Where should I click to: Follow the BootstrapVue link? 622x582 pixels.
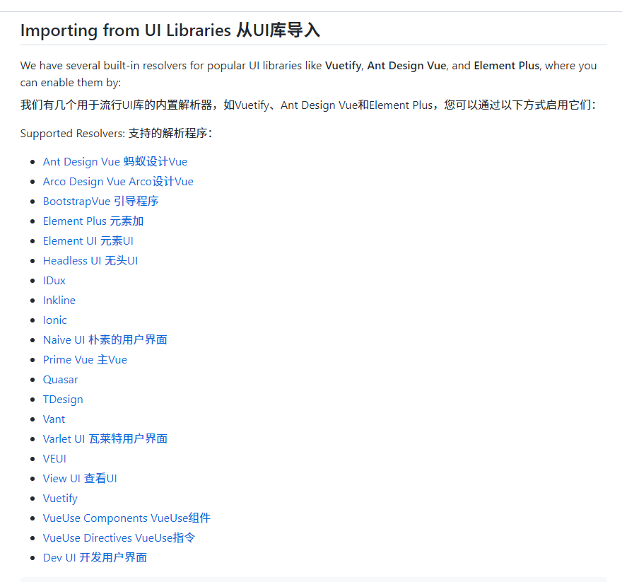tap(101, 202)
